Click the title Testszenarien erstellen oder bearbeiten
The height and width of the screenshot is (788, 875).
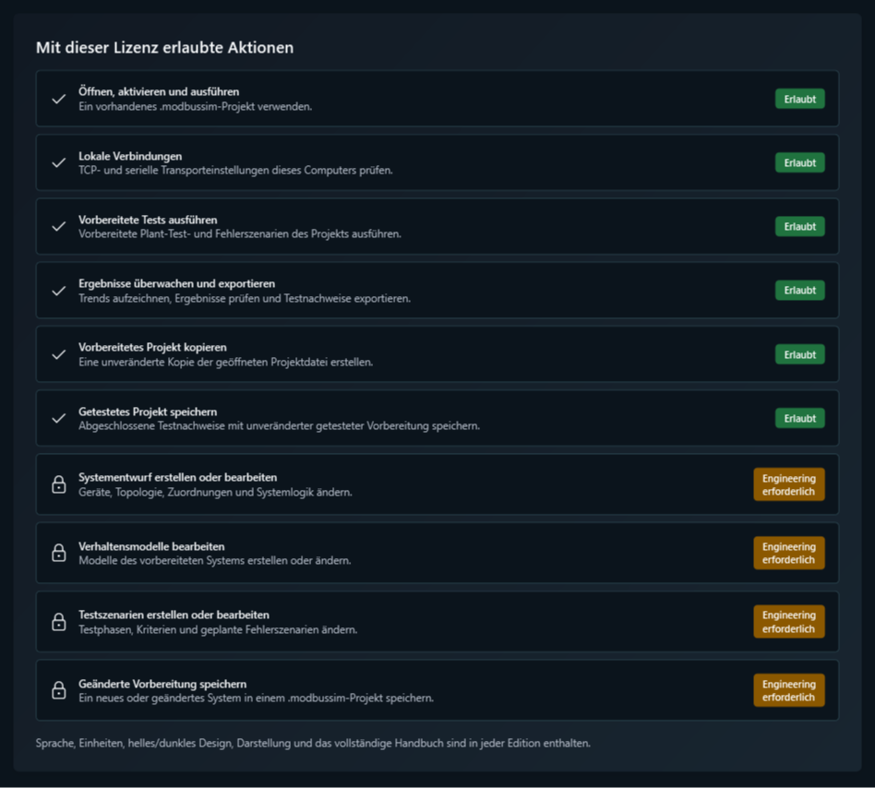pos(174,615)
